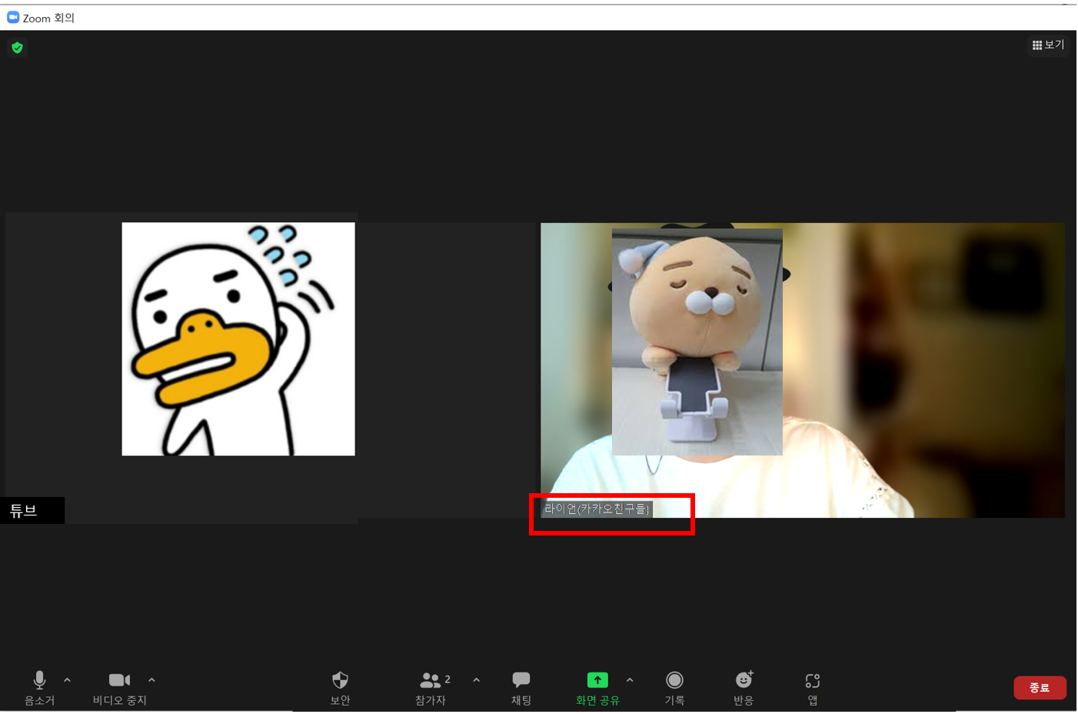Start sharing with green 화면 공유 button
Screen dimensions: 1078x714
[597, 688]
